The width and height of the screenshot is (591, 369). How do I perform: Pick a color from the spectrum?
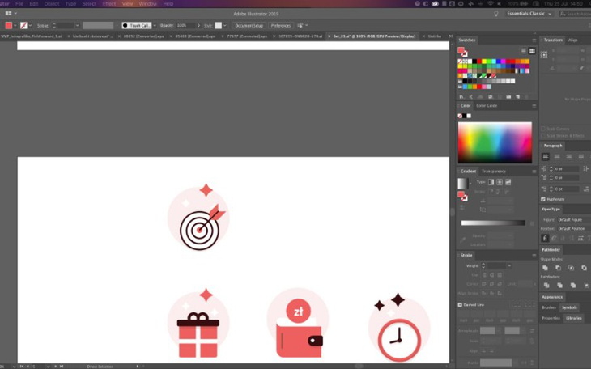[495, 142]
